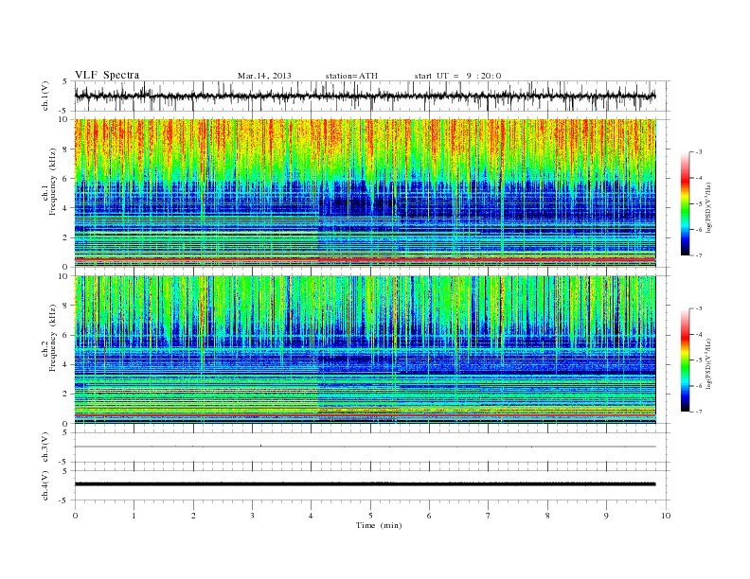Click the "Time (min)" axis title

(379, 525)
